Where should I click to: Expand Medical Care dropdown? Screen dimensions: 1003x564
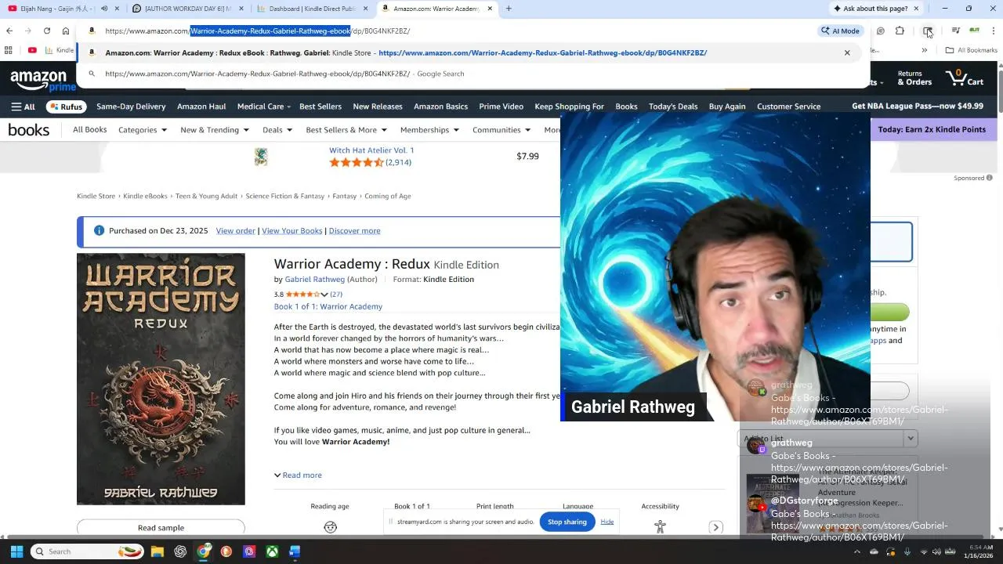coord(263,107)
